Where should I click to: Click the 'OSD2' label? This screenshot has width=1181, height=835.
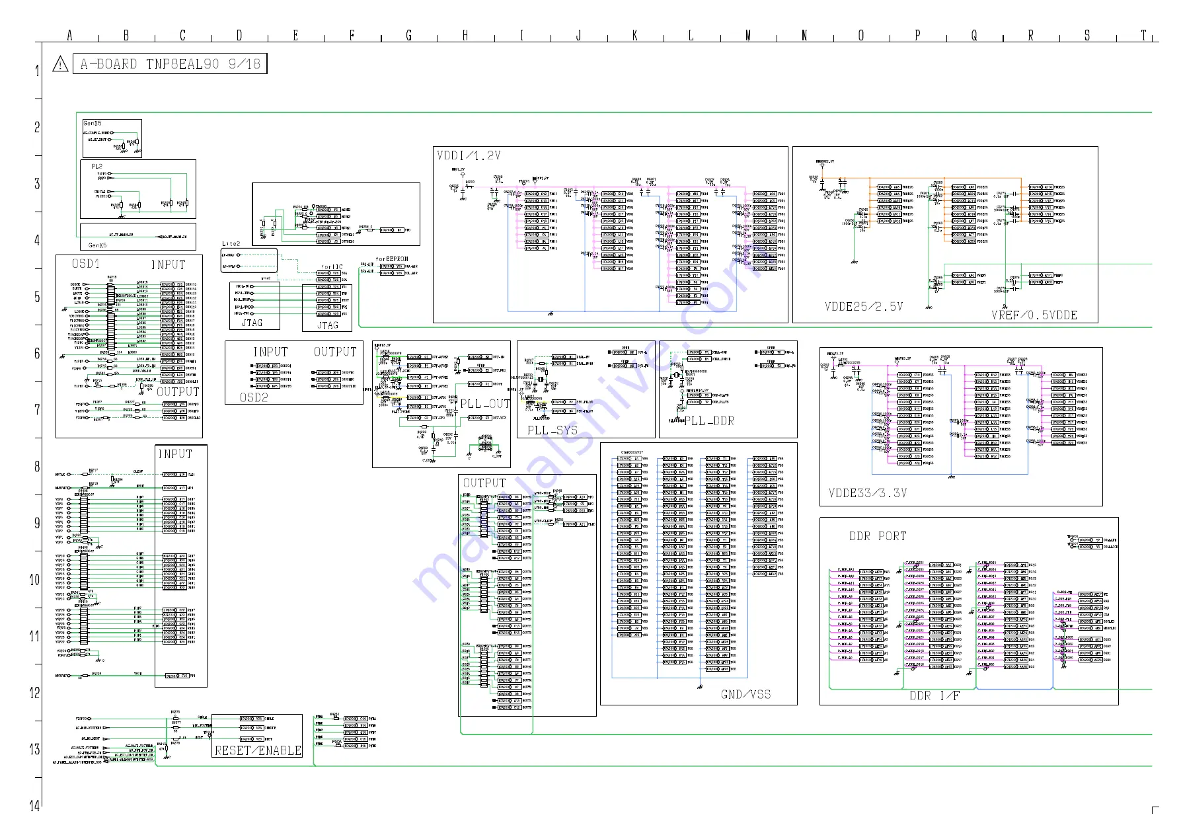pyautogui.click(x=254, y=397)
